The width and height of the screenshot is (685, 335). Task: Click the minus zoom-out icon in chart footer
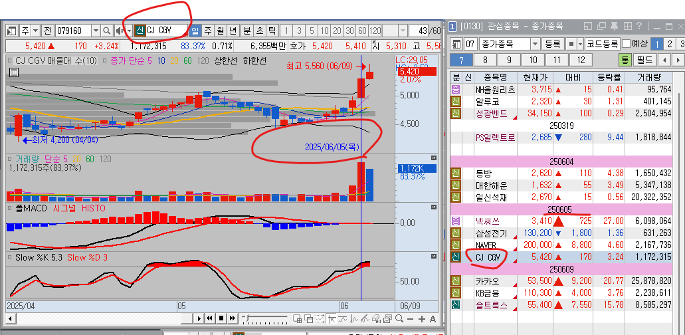pyautogui.click(x=410, y=319)
